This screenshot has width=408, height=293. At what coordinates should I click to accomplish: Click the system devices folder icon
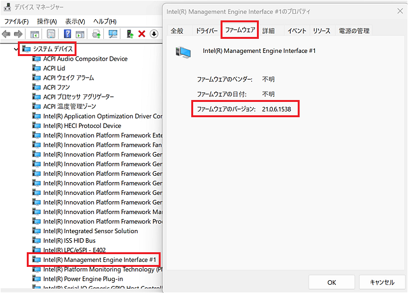click(x=26, y=48)
